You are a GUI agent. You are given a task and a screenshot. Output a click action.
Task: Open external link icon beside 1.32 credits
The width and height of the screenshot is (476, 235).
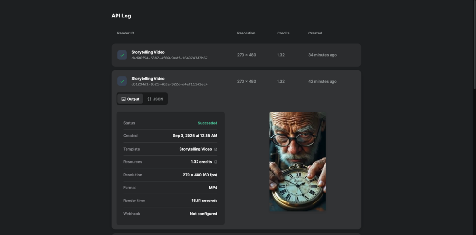pyautogui.click(x=216, y=162)
